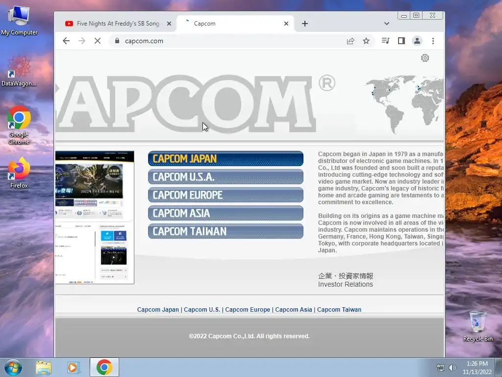This screenshot has height=377, width=502.
Task: Open Windows Explorer from taskbar
Action: (x=44, y=367)
